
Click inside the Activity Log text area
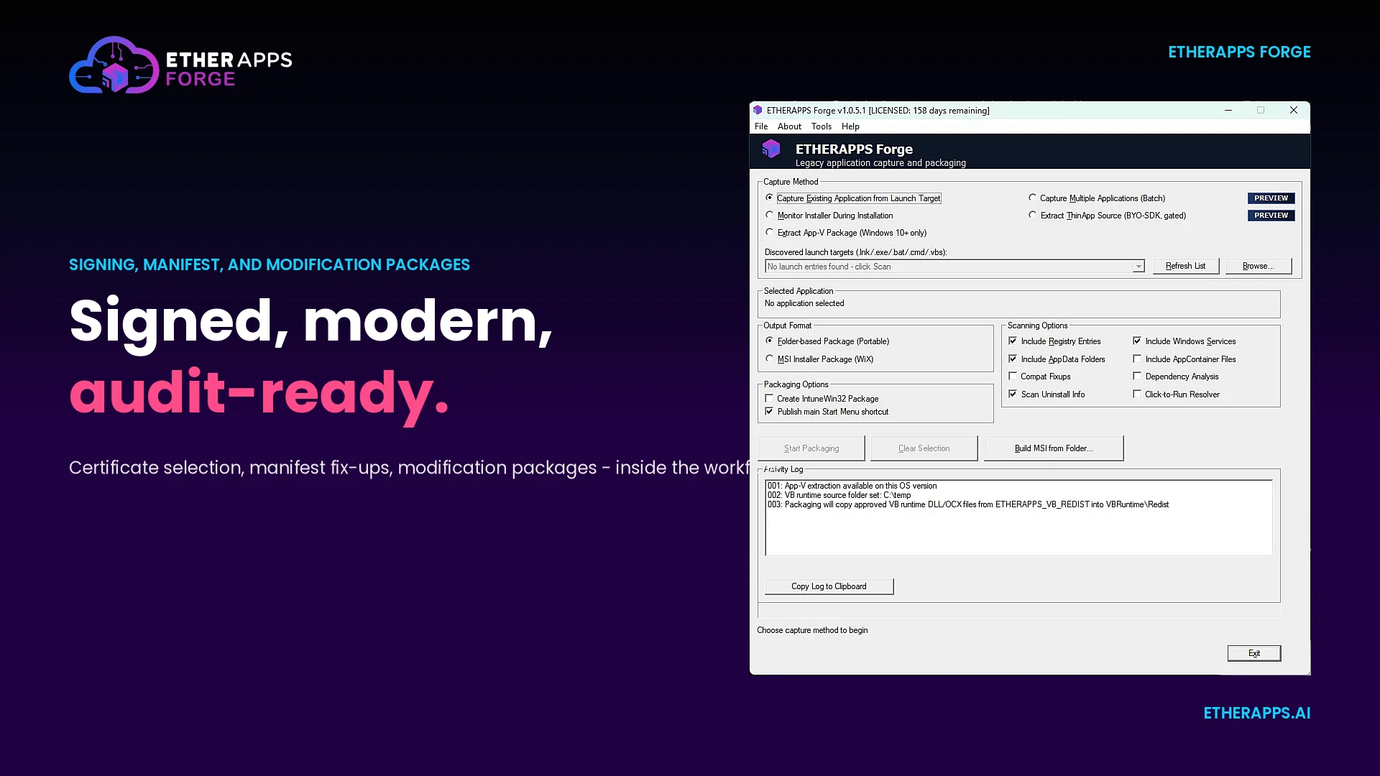point(1018,518)
